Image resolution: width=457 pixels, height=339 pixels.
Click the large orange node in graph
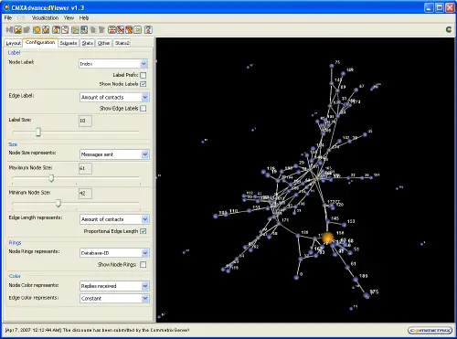(327, 238)
